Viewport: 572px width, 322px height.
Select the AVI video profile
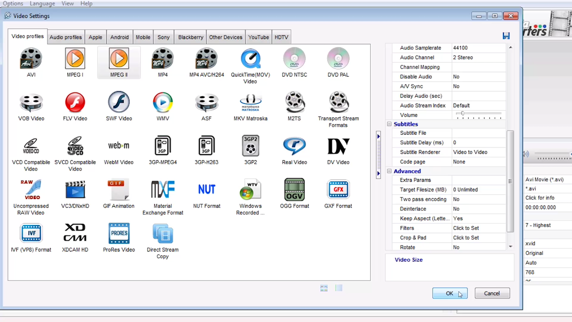coord(31,63)
